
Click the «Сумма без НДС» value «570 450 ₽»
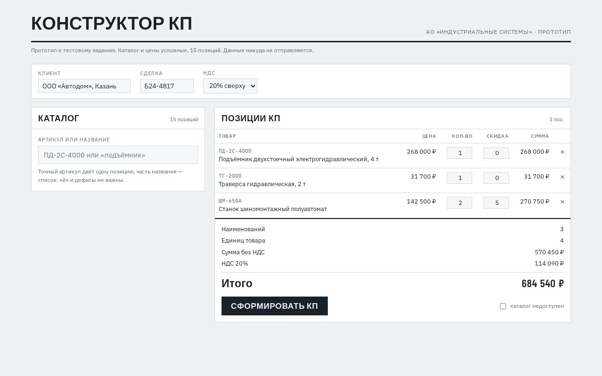tap(549, 252)
